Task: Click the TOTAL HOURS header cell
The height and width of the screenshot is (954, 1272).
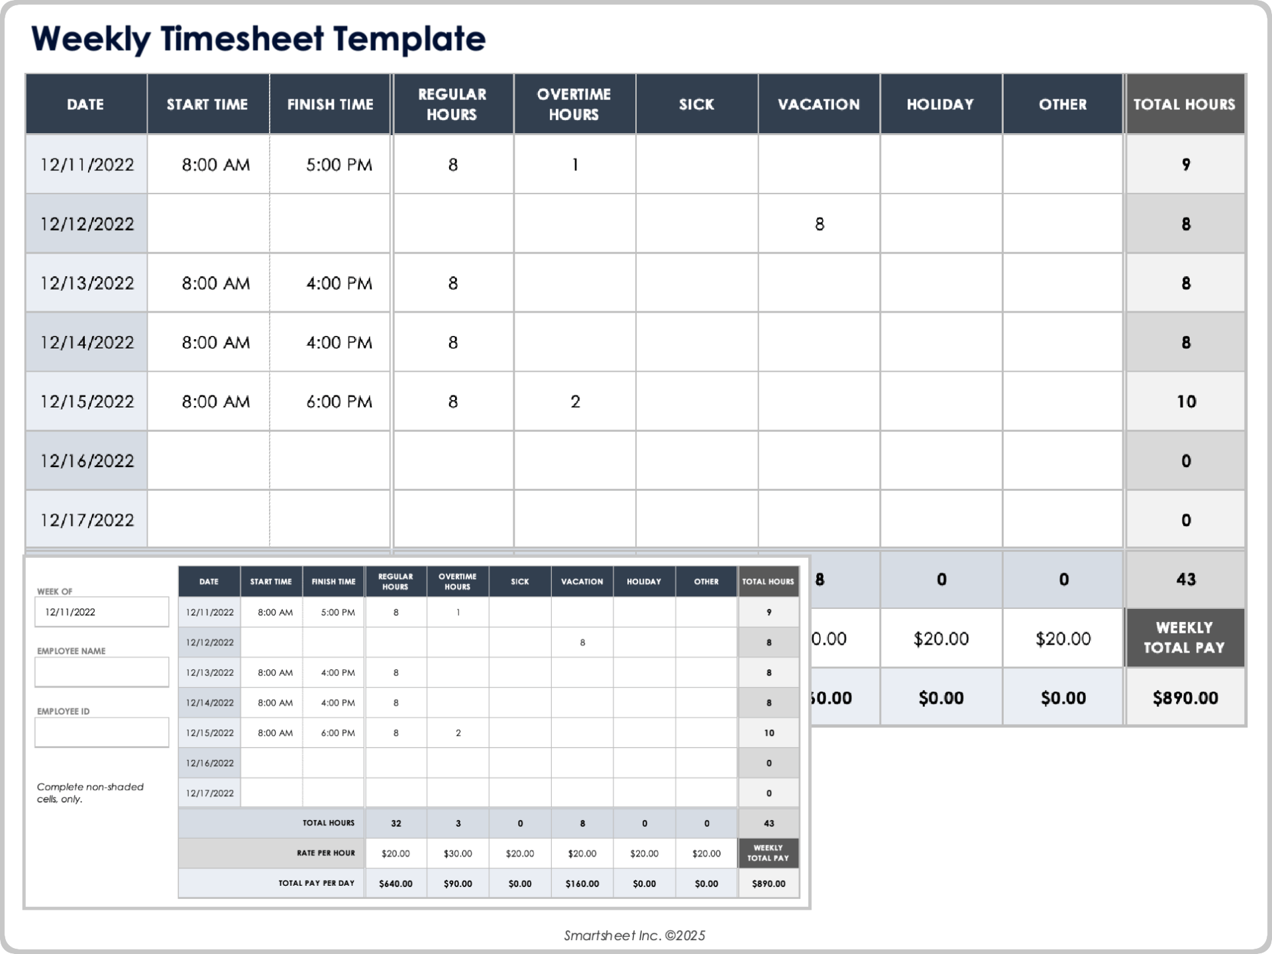Action: 1185,104
